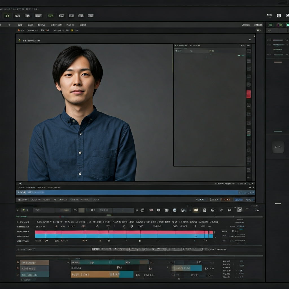This screenshot has width=289, height=289.
Task: Open the first dark dropdown field in timeline toolbar
Action: pyautogui.click(x=44, y=210)
